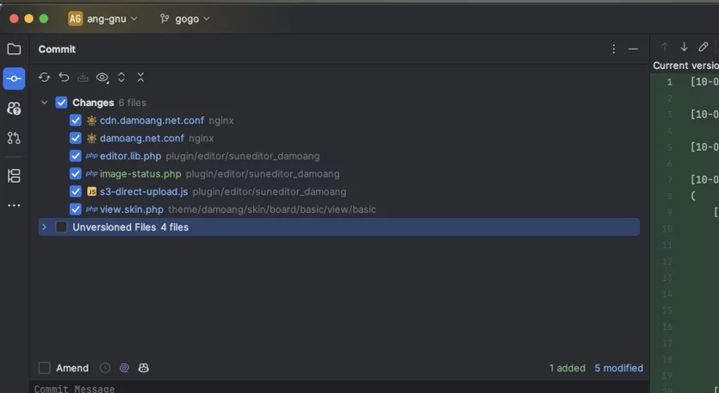The image size is (719, 393).
Task: Click the pencil icon in the diff toolbar
Action: pyautogui.click(x=703, y=47)
